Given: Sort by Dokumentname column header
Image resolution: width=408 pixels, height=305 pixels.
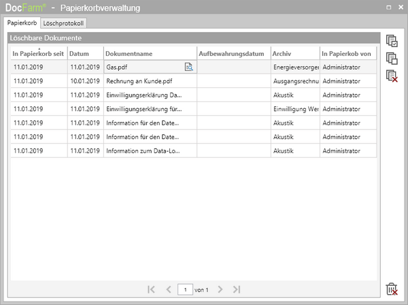Looking at the screenshot, I should point(149,53).
